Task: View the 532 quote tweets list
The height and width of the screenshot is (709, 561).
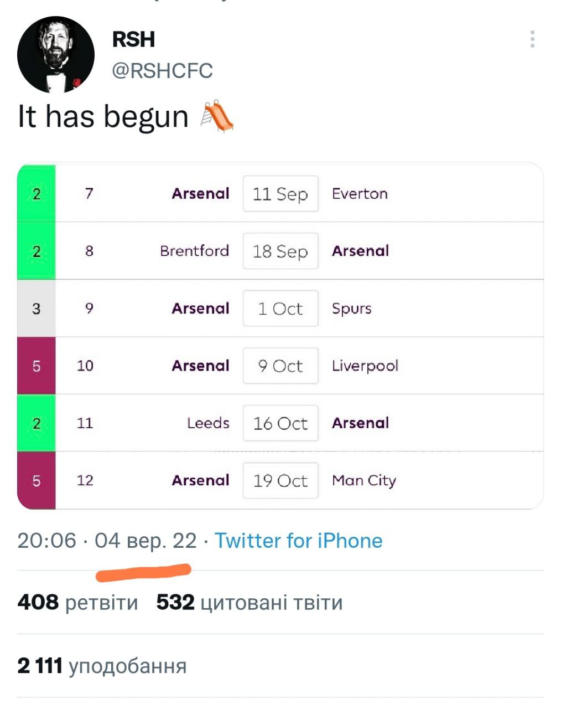Action: click(x=249, y=602)
